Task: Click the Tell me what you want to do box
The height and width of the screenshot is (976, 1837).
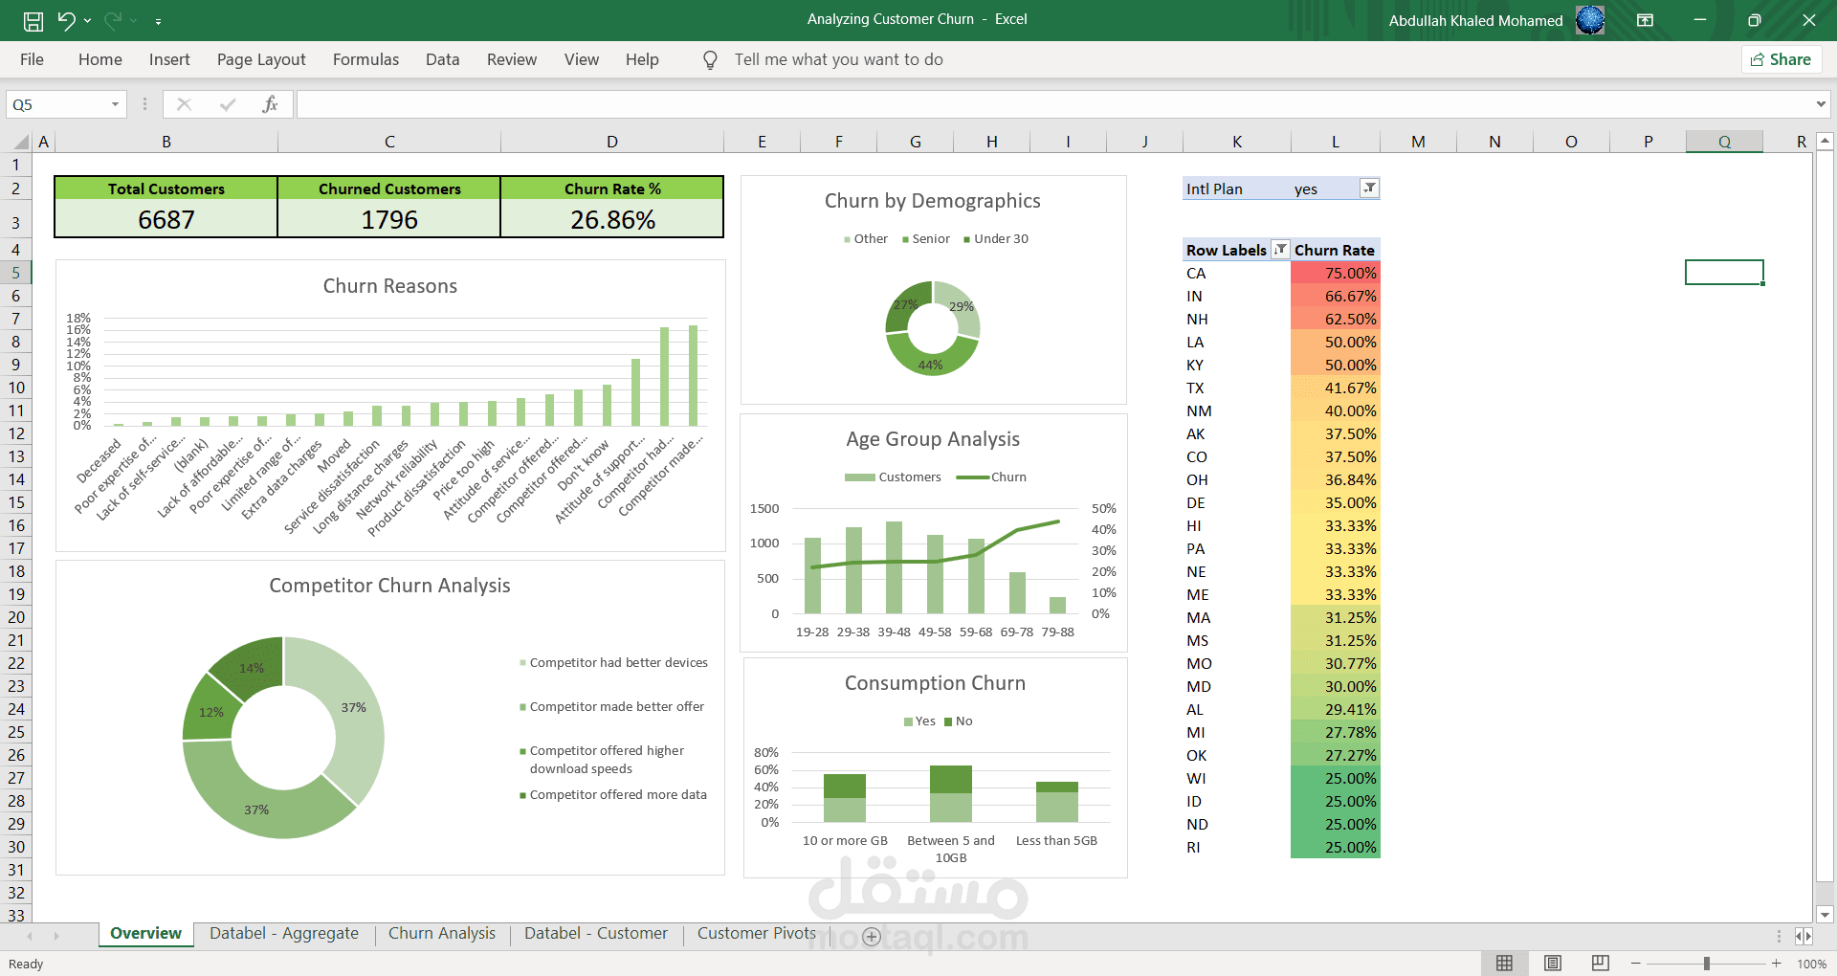Action: [x=837, y=59]
